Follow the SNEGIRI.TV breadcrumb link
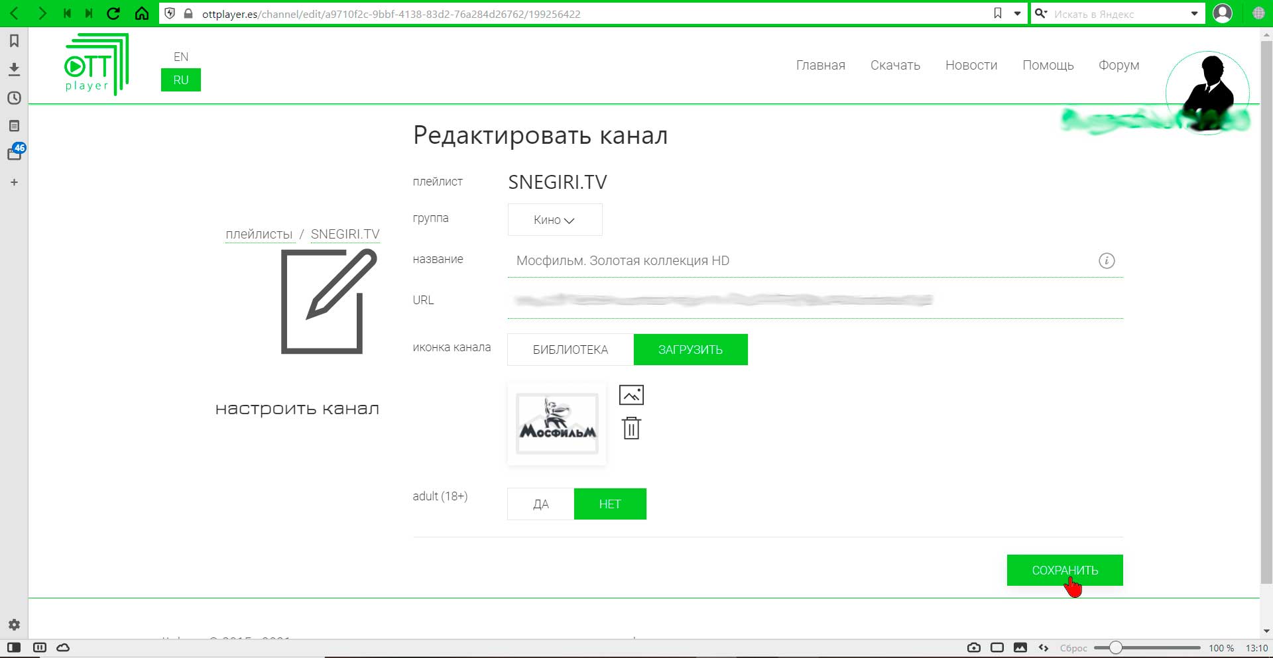Screen dimensions: 1273x658 (x=345, y=234)
